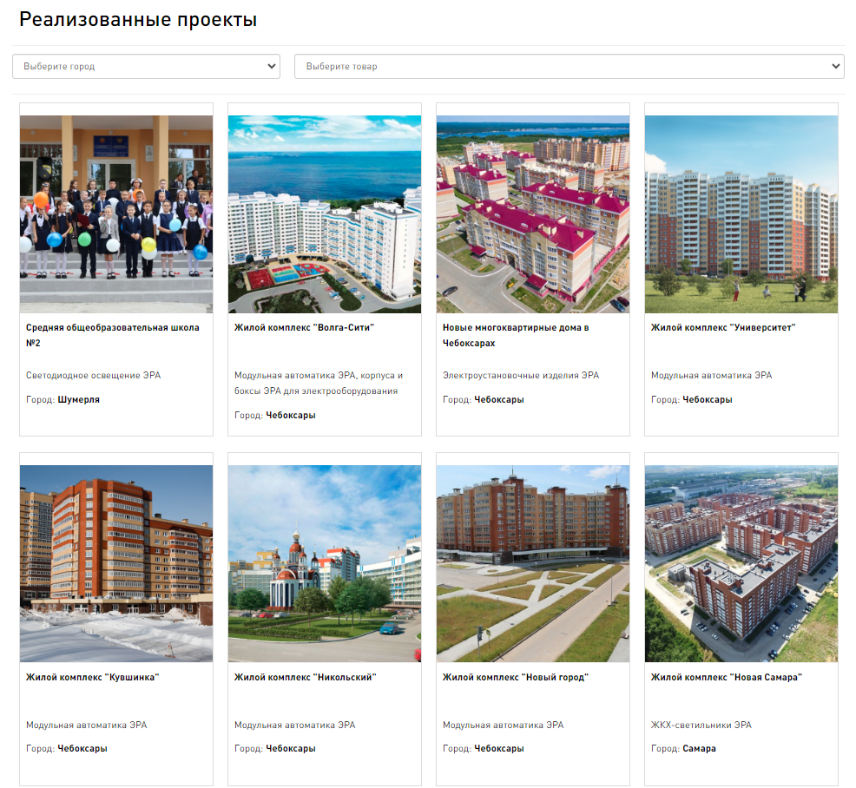Click title Жилой комплекс "Университет"
Viewport: 856px width, 788px height.
[723, 327]
